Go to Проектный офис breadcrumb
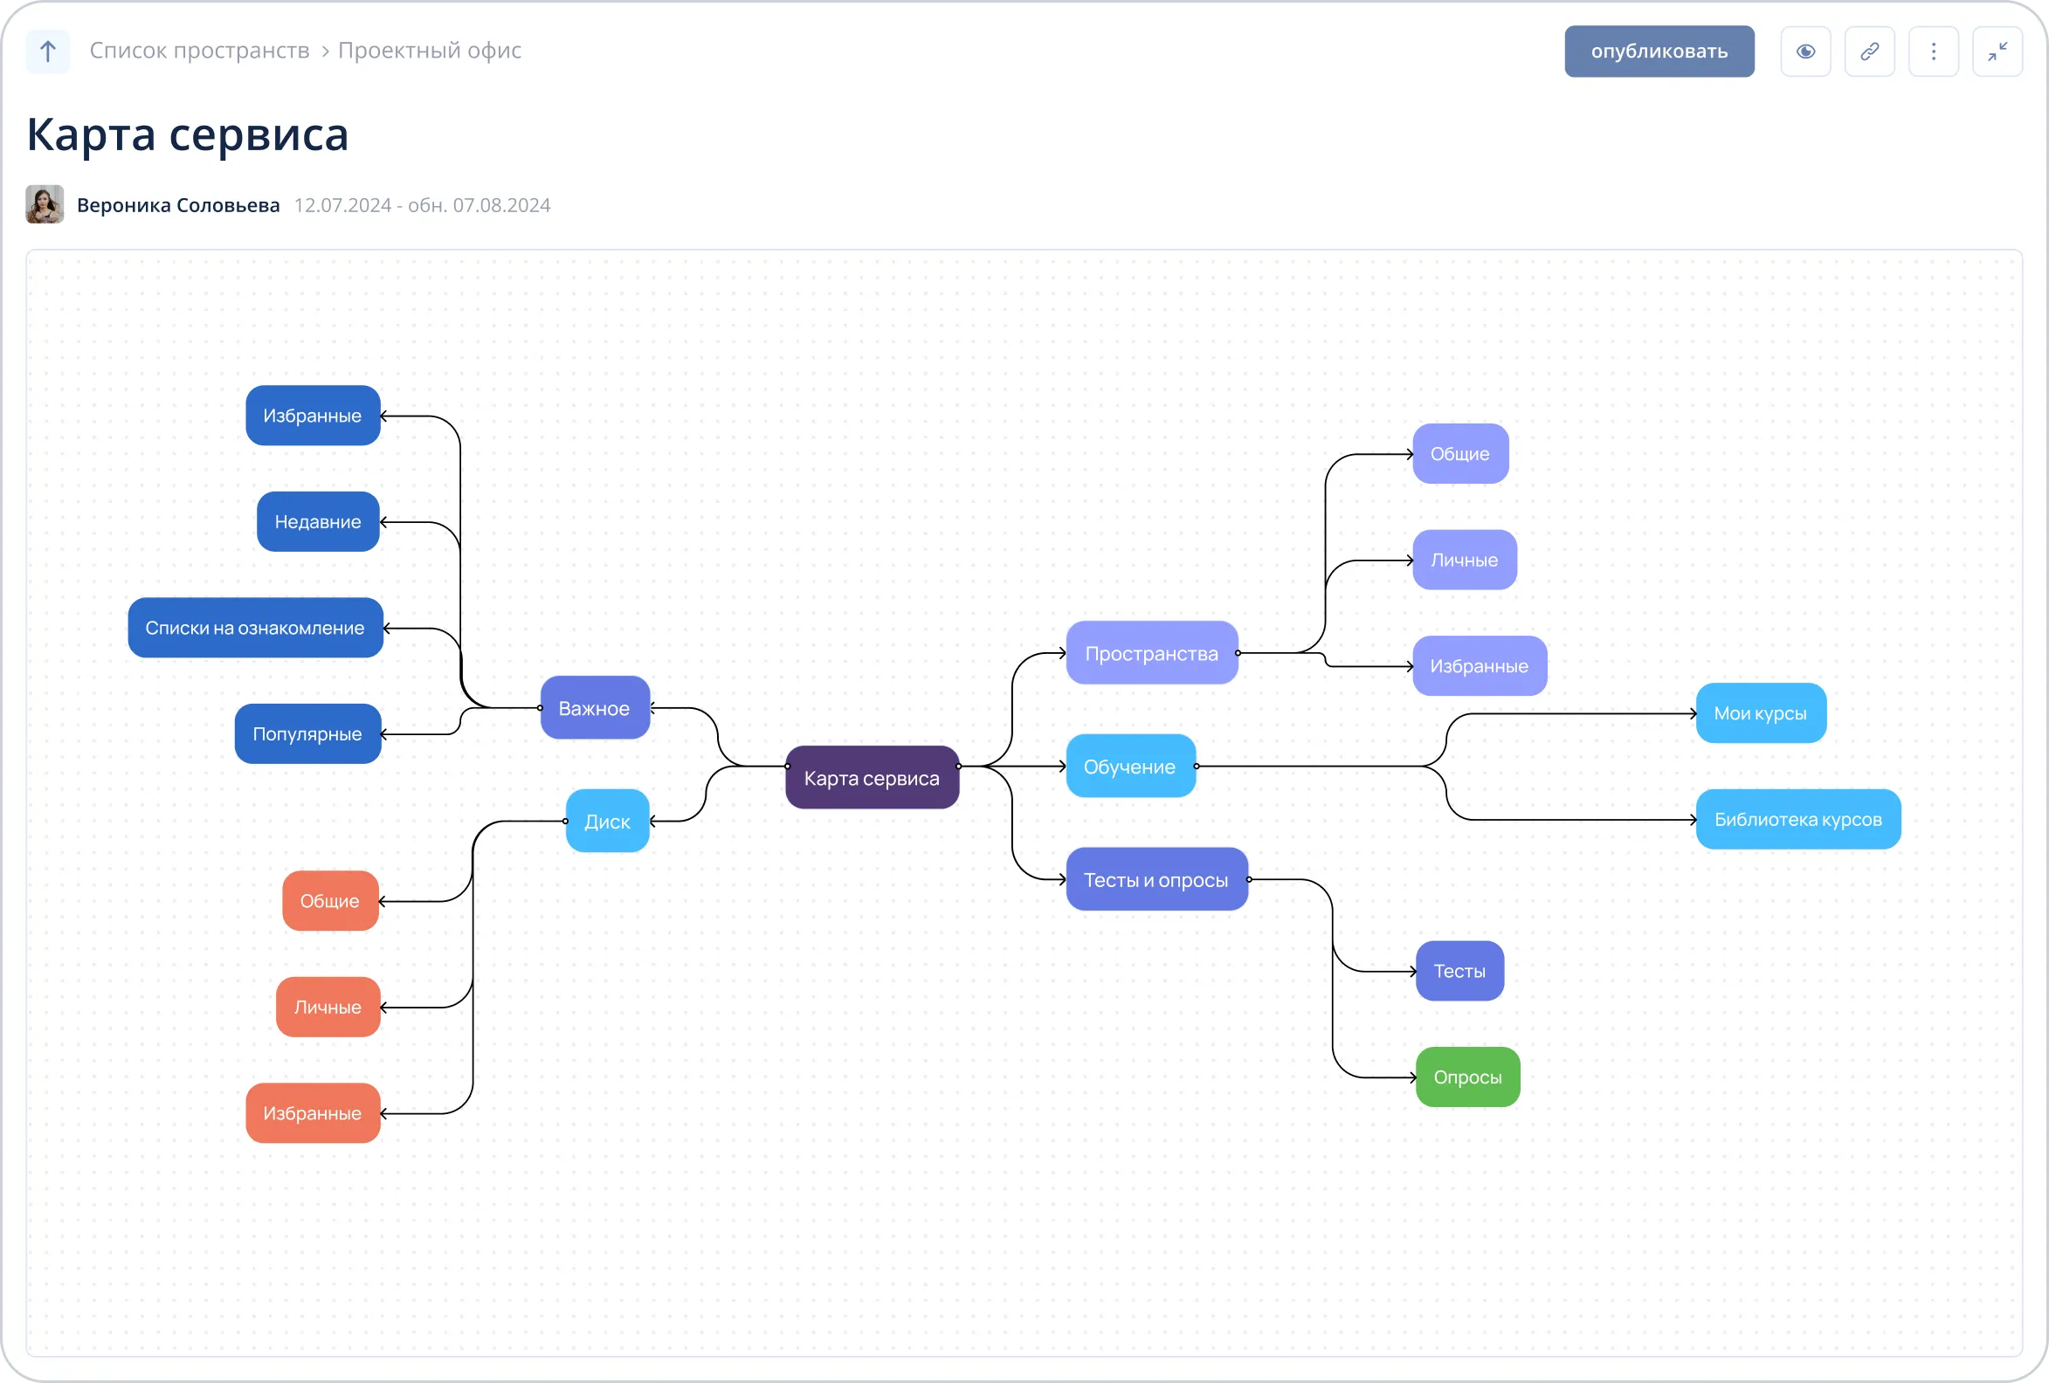Image resolution: width=2049 pixels, height=1383 pixels. pos(430,51)
